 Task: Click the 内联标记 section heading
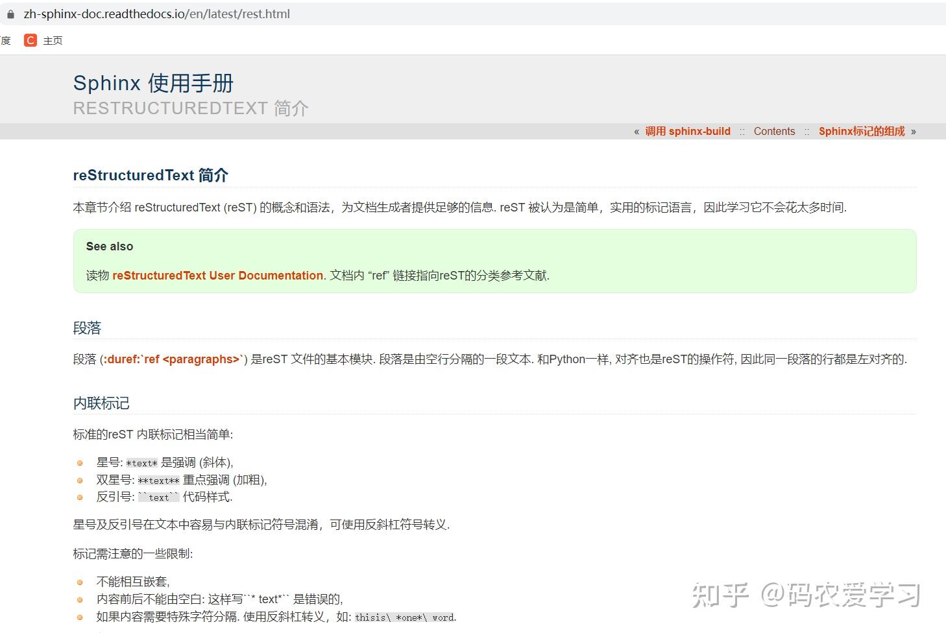coord(101,403)
